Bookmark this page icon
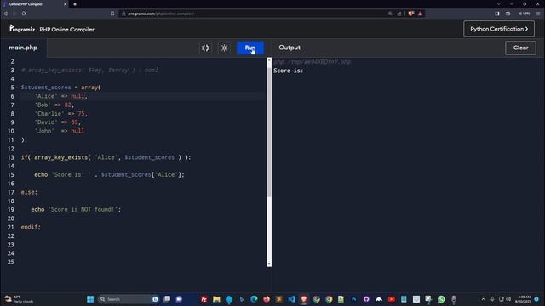Viewport: 545px width, 306px height. [112, 14]
